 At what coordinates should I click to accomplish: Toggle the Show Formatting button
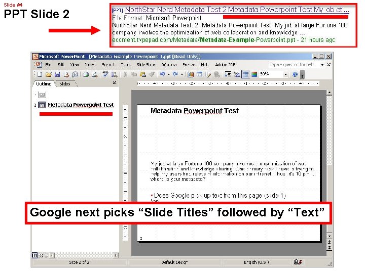point(237,74)
